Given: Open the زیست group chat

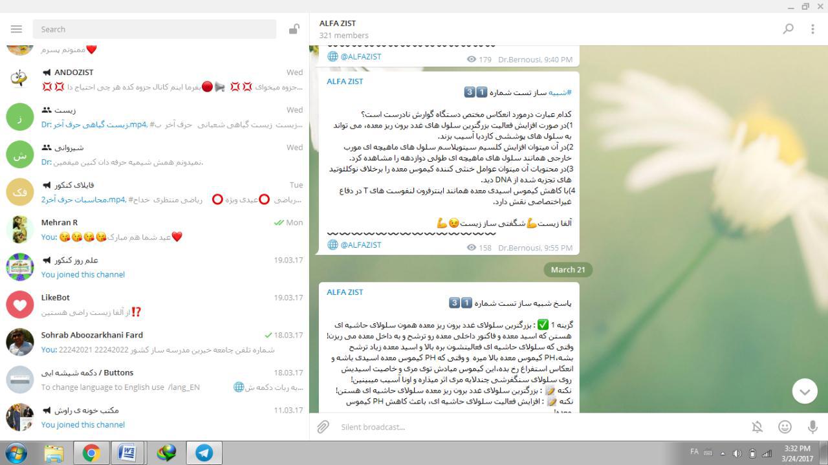Looking at the screenshot, I should (x=155, y=117).
